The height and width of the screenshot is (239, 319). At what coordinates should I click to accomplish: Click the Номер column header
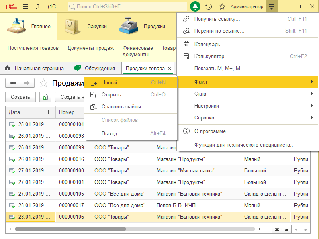coord(70,112)
